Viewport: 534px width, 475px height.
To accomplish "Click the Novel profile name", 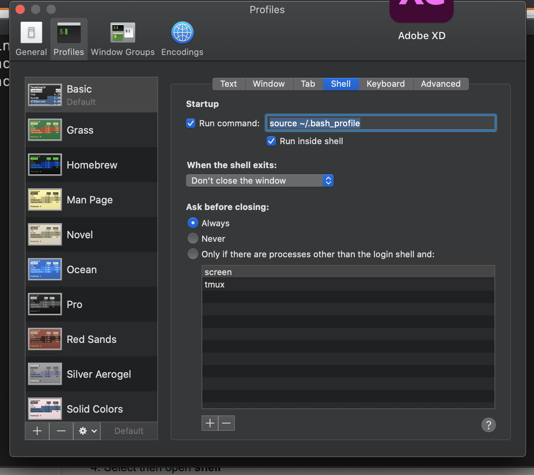I will 80,235.
